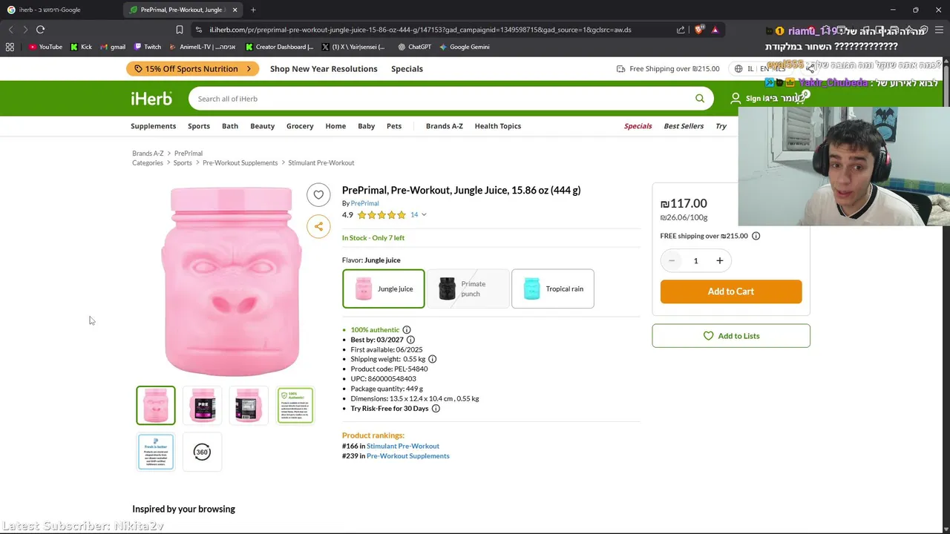Expand the 15% Off Sports Nutrition banner arrow
The height and width of the screenshot is (534, 950).
[x=249, y=69]
